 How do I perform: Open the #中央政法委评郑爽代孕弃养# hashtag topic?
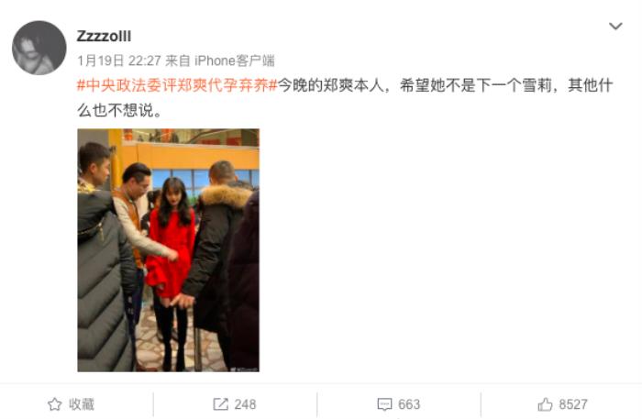tap(178, 85)
